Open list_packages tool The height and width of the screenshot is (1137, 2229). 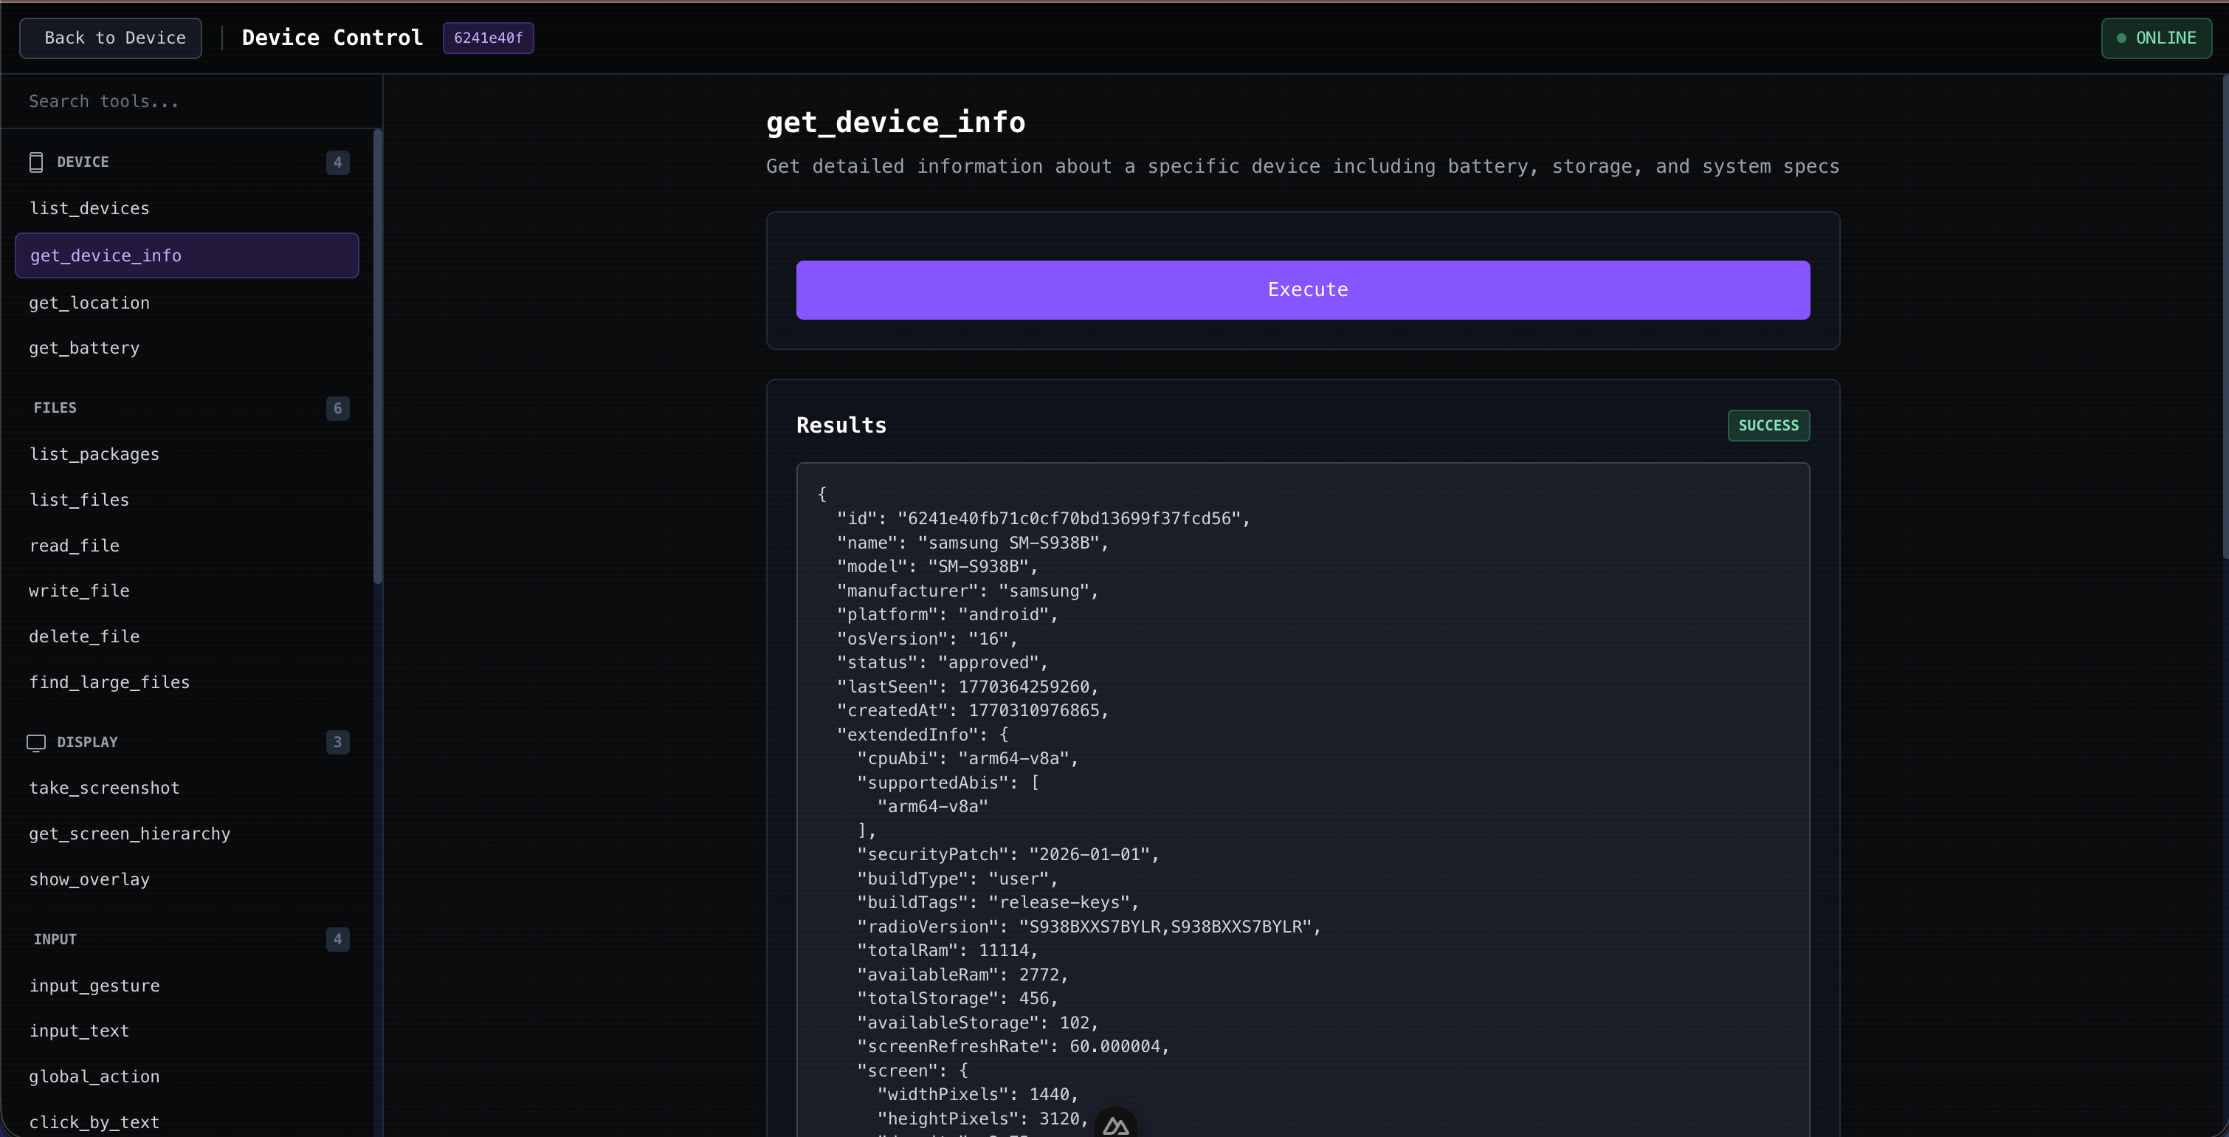pyautogui.click(x=187, y=454)
